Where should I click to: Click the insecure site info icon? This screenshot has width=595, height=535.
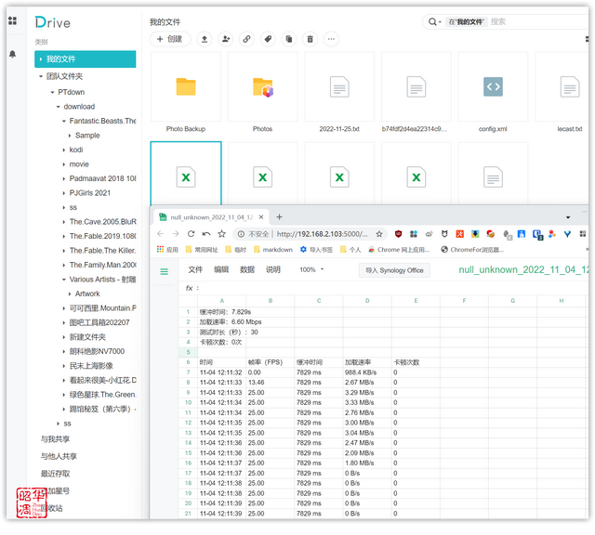click(x=241, y=234)
